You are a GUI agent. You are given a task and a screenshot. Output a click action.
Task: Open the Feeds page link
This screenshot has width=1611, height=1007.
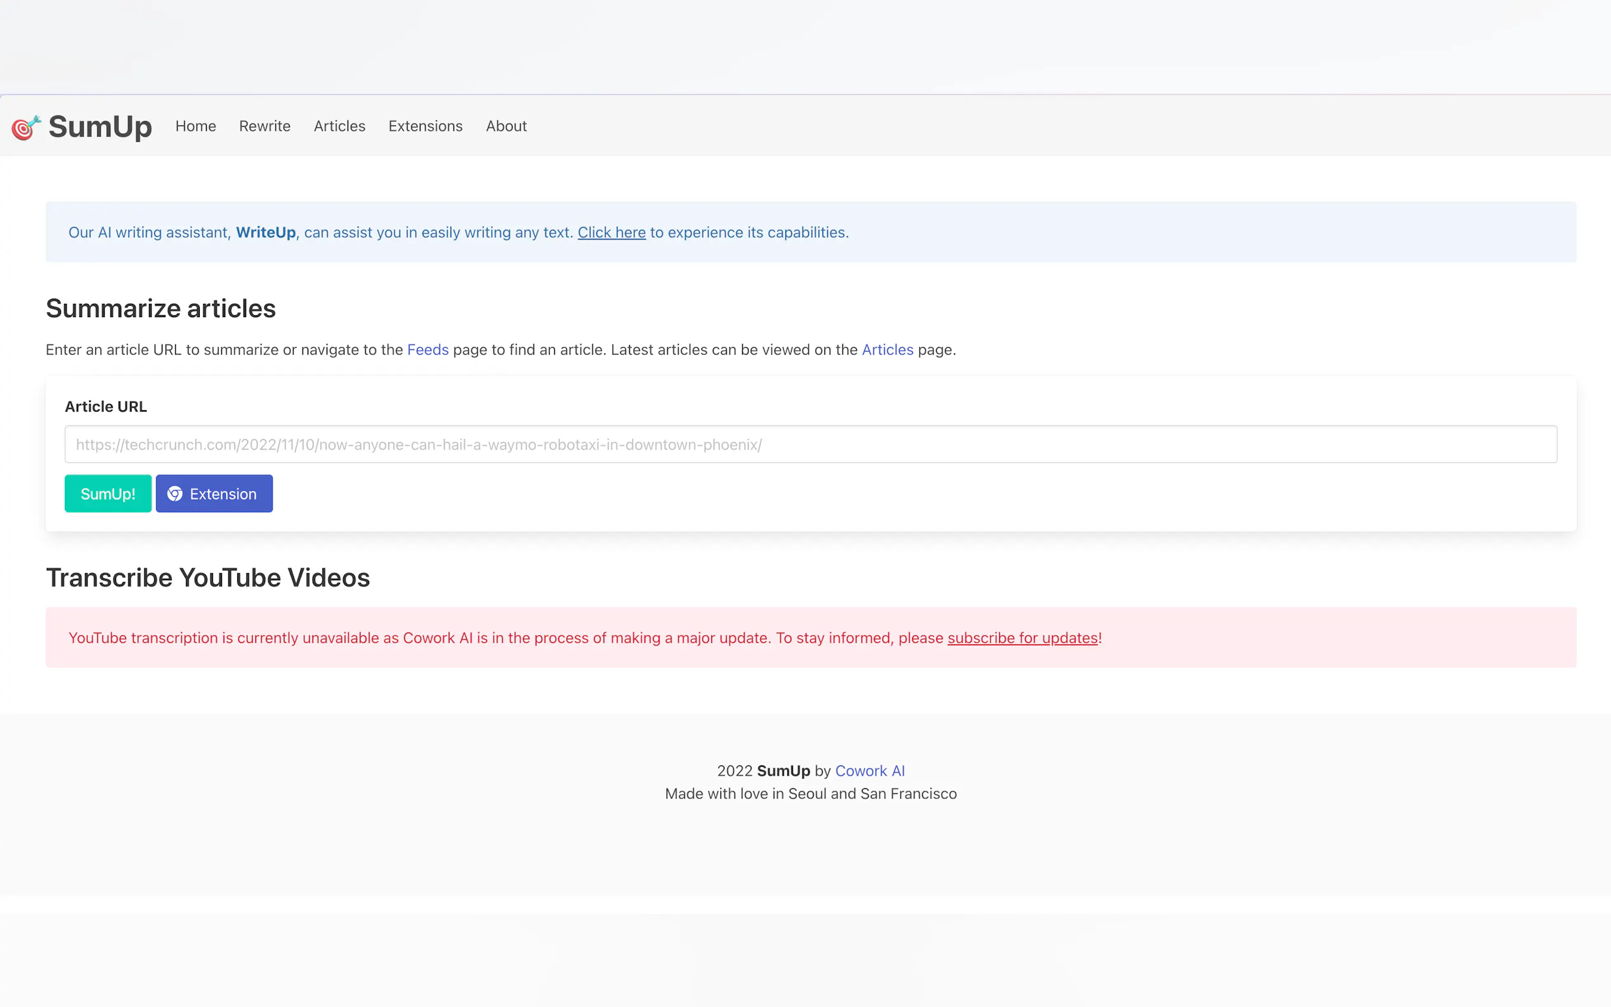(x=427, y=349)
